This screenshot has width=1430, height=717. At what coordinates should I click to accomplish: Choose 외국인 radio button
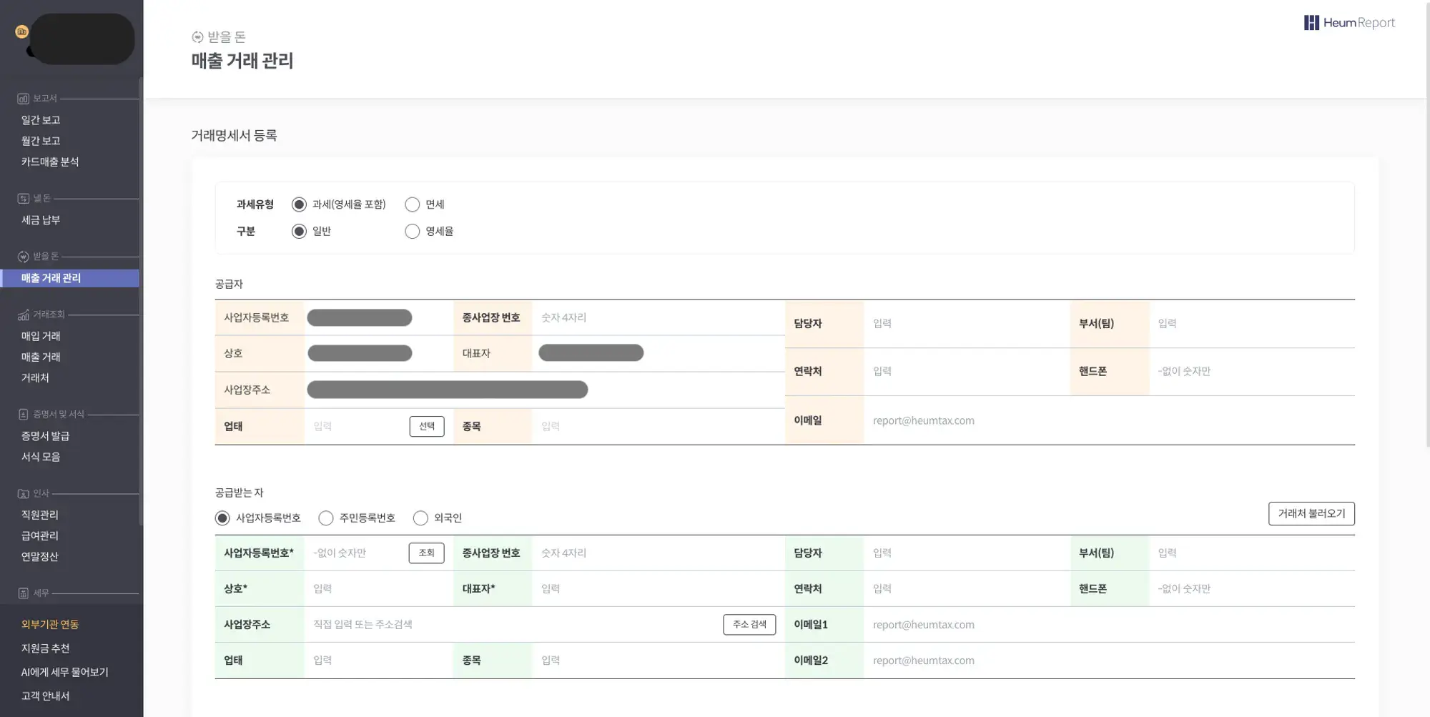420,518
